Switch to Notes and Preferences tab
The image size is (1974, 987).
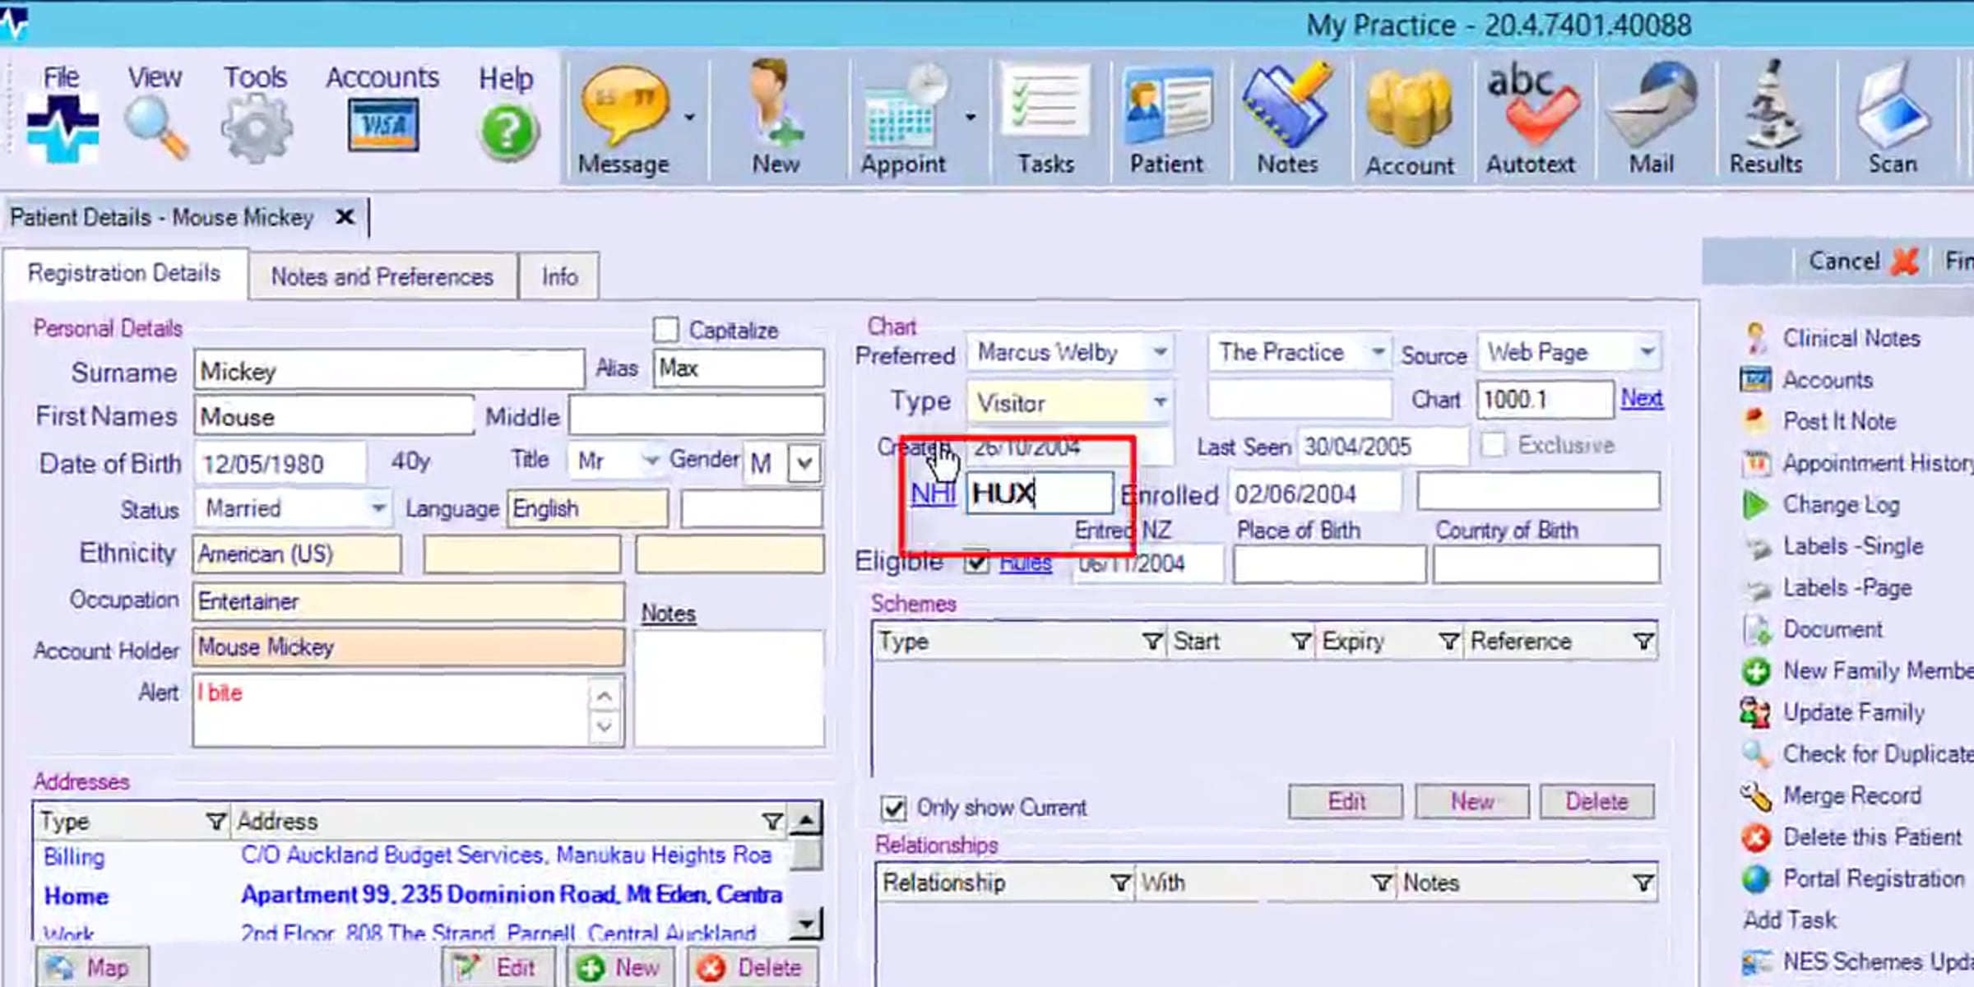(382, 276)
